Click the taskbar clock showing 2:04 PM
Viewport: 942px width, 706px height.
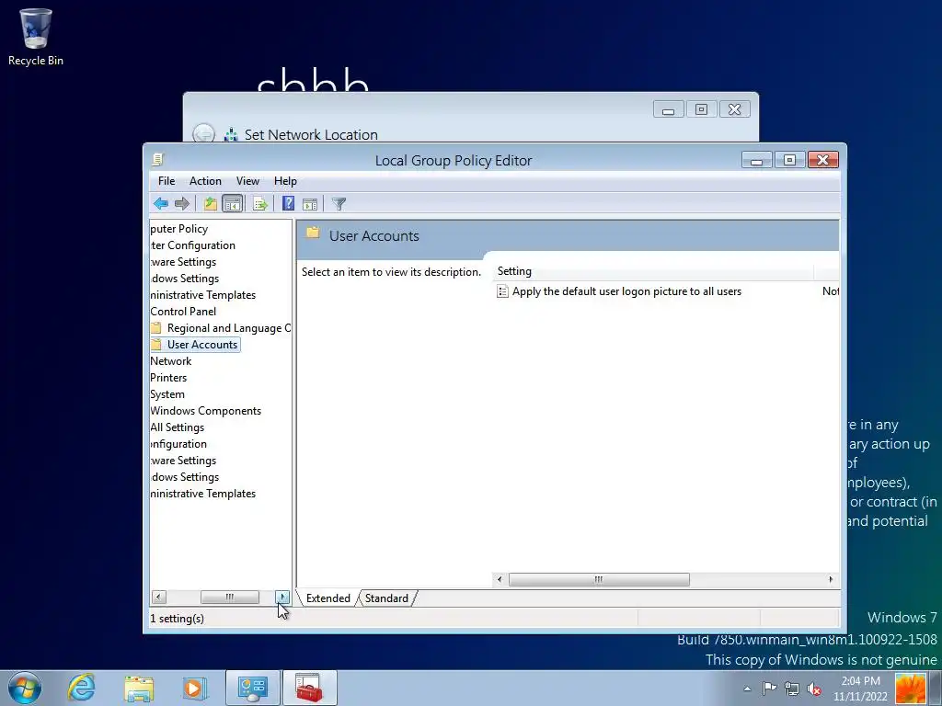pos(860,689)
